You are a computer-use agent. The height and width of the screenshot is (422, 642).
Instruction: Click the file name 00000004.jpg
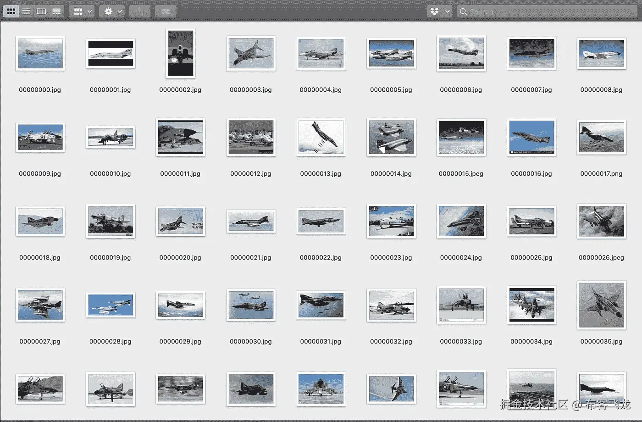point(321,90)
